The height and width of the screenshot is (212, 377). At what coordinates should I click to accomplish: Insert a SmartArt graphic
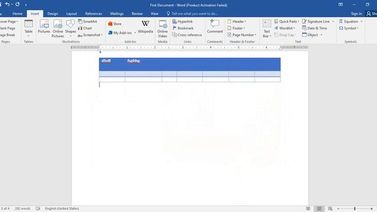pos(88,21)
